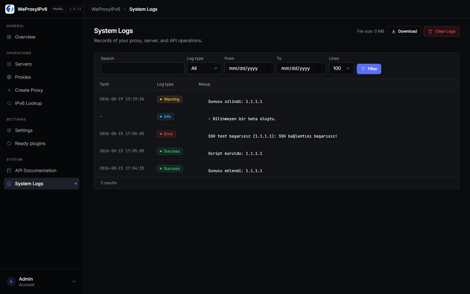The width and height of the screenshot is (470, 294).
Task: Click the Clear Logs button
Action: coord(441,31)
